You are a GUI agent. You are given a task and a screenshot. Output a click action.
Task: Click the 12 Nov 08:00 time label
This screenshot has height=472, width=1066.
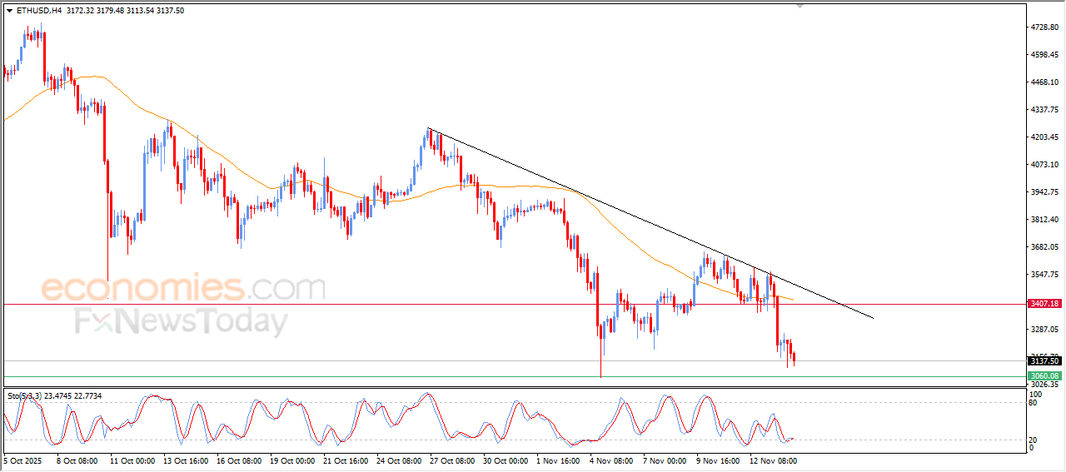tap(775, 460)
